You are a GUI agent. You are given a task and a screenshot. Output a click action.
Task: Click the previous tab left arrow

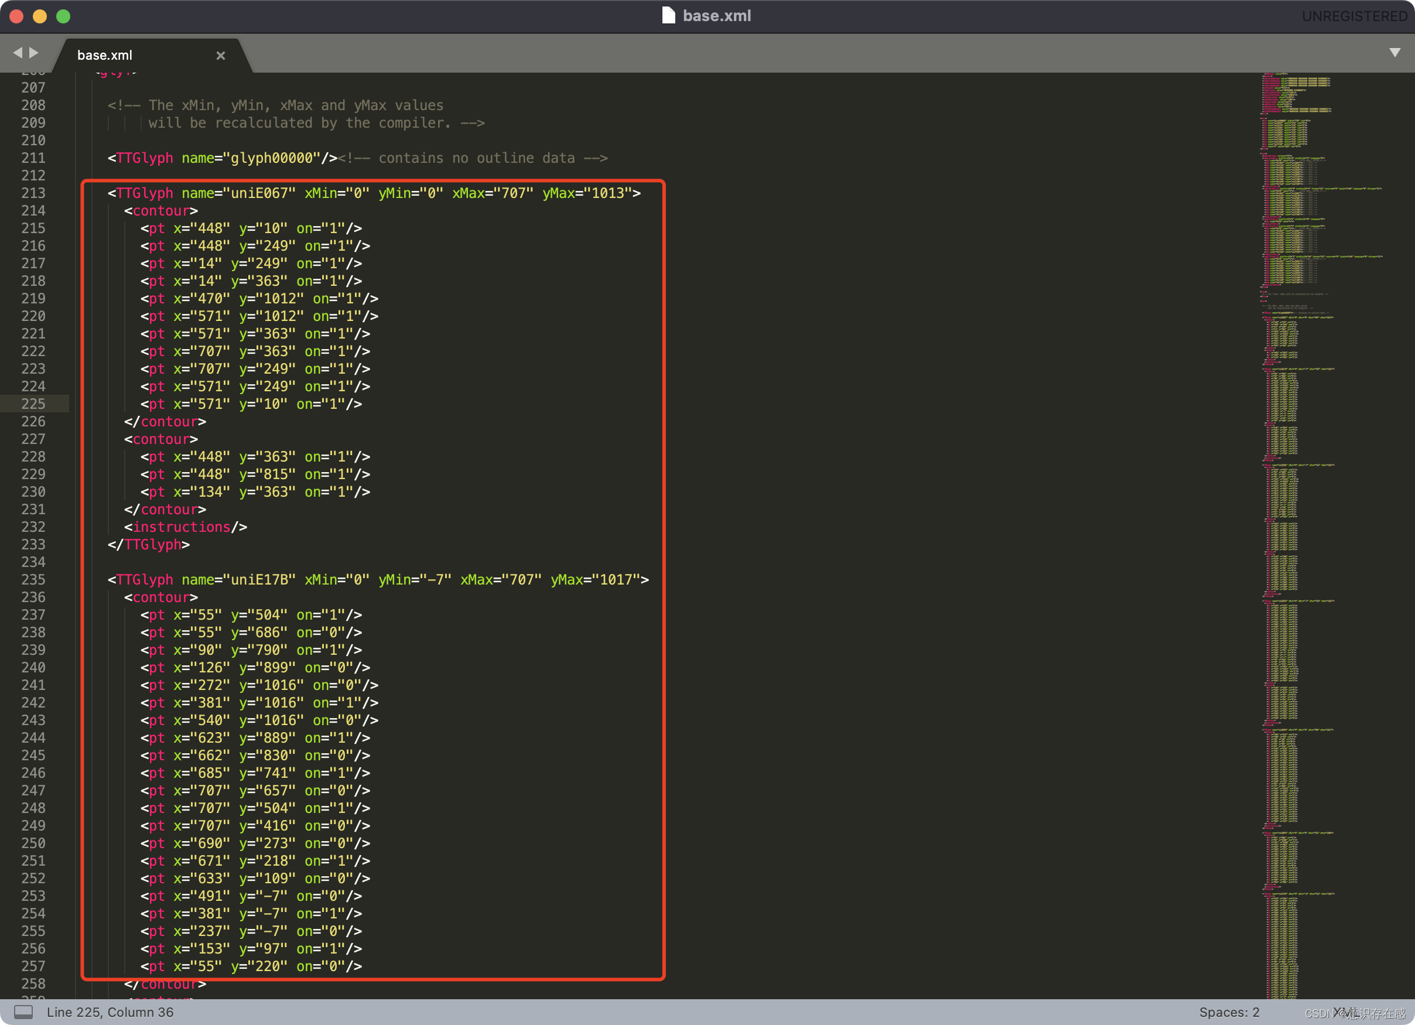coord(18,53)
